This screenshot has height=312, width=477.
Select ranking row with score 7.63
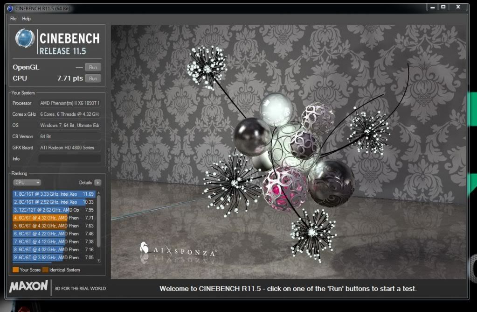(x=54, y=226)
